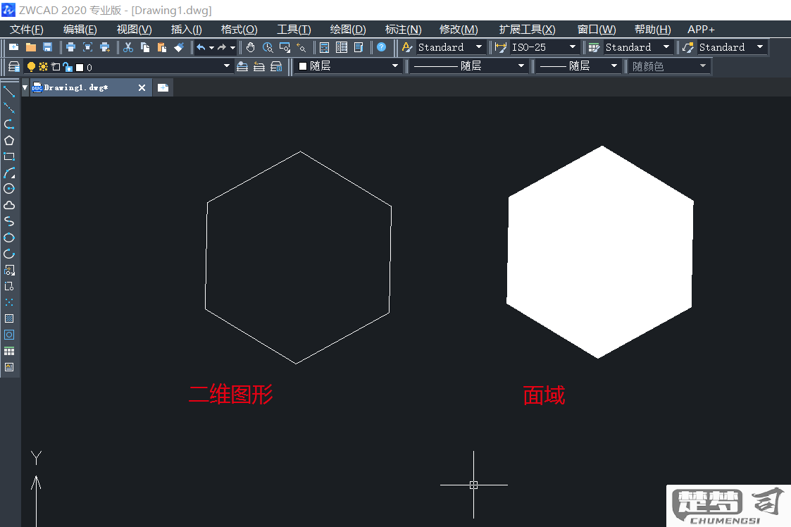Click the New drawing icon
The width and height of the screenshot is (791, 527).
(x=13, y=47)
